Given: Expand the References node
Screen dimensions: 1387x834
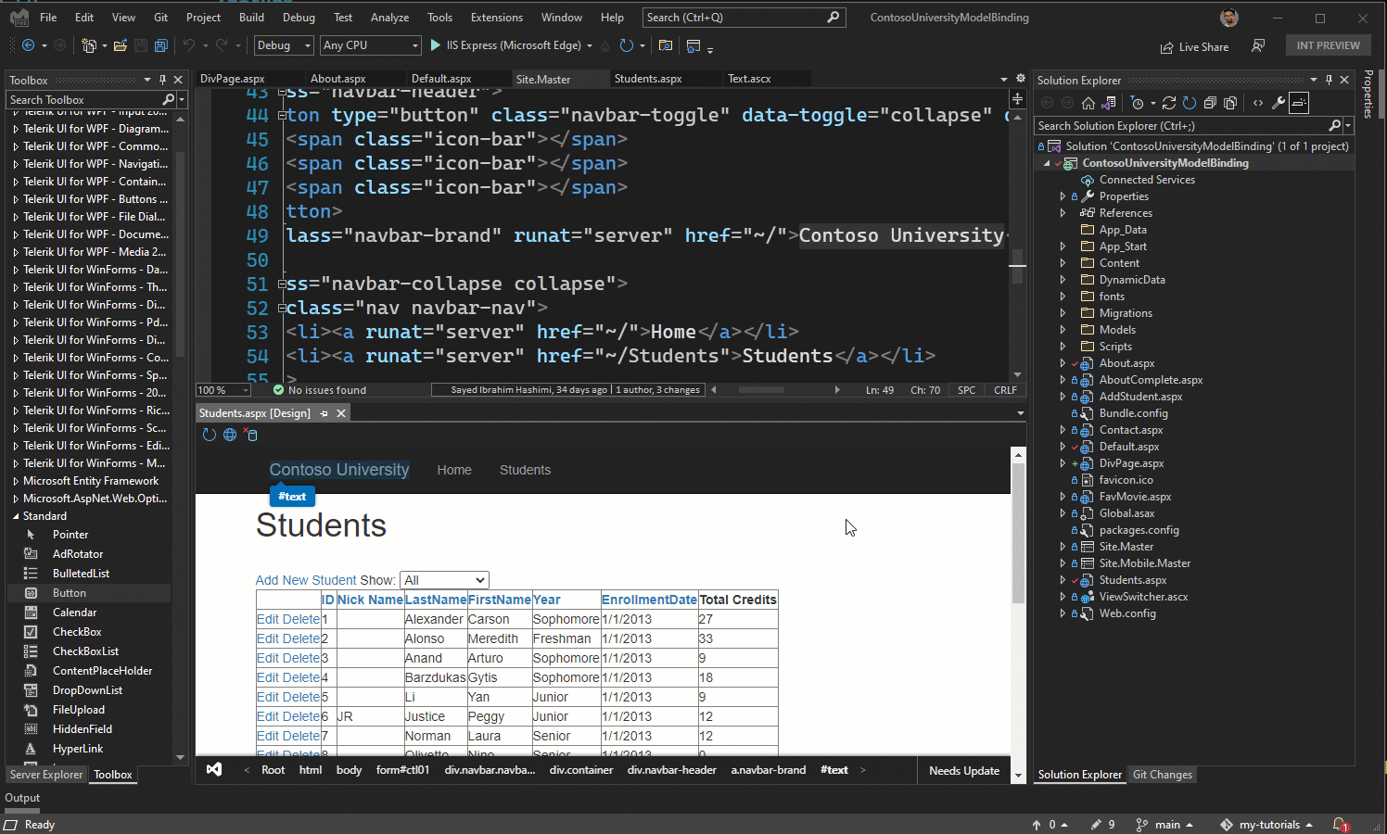Looking at the screenshot, I should pyautogui.click(x=1063, y=213).
